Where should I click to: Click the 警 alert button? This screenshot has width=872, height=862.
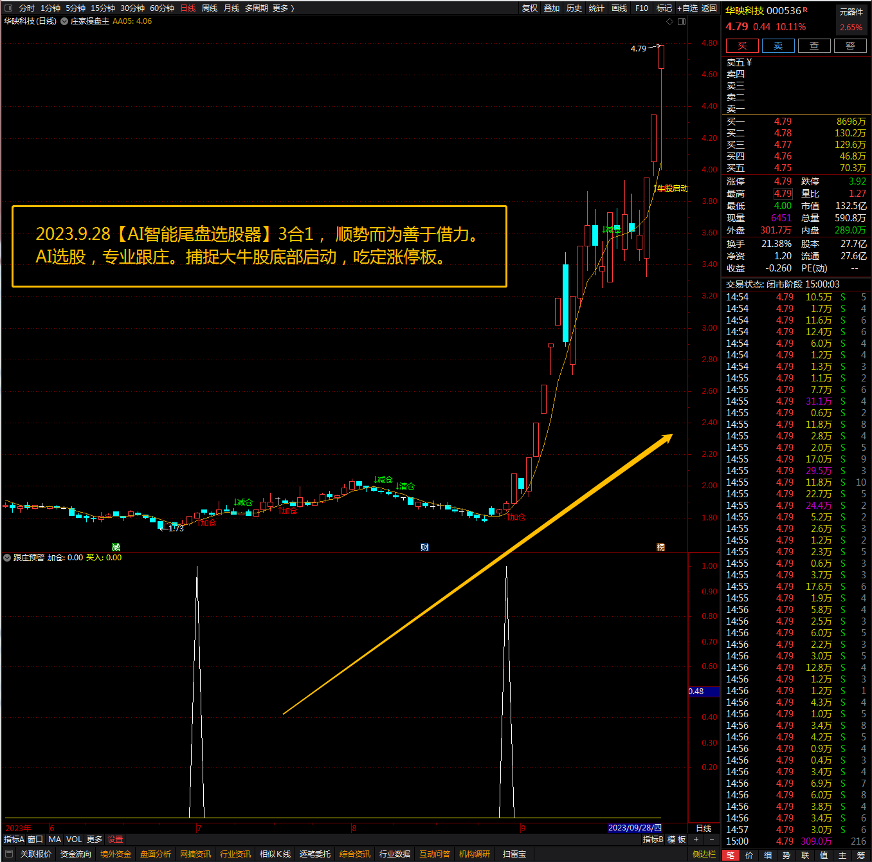pyautogui.click(x=850, y=46)
